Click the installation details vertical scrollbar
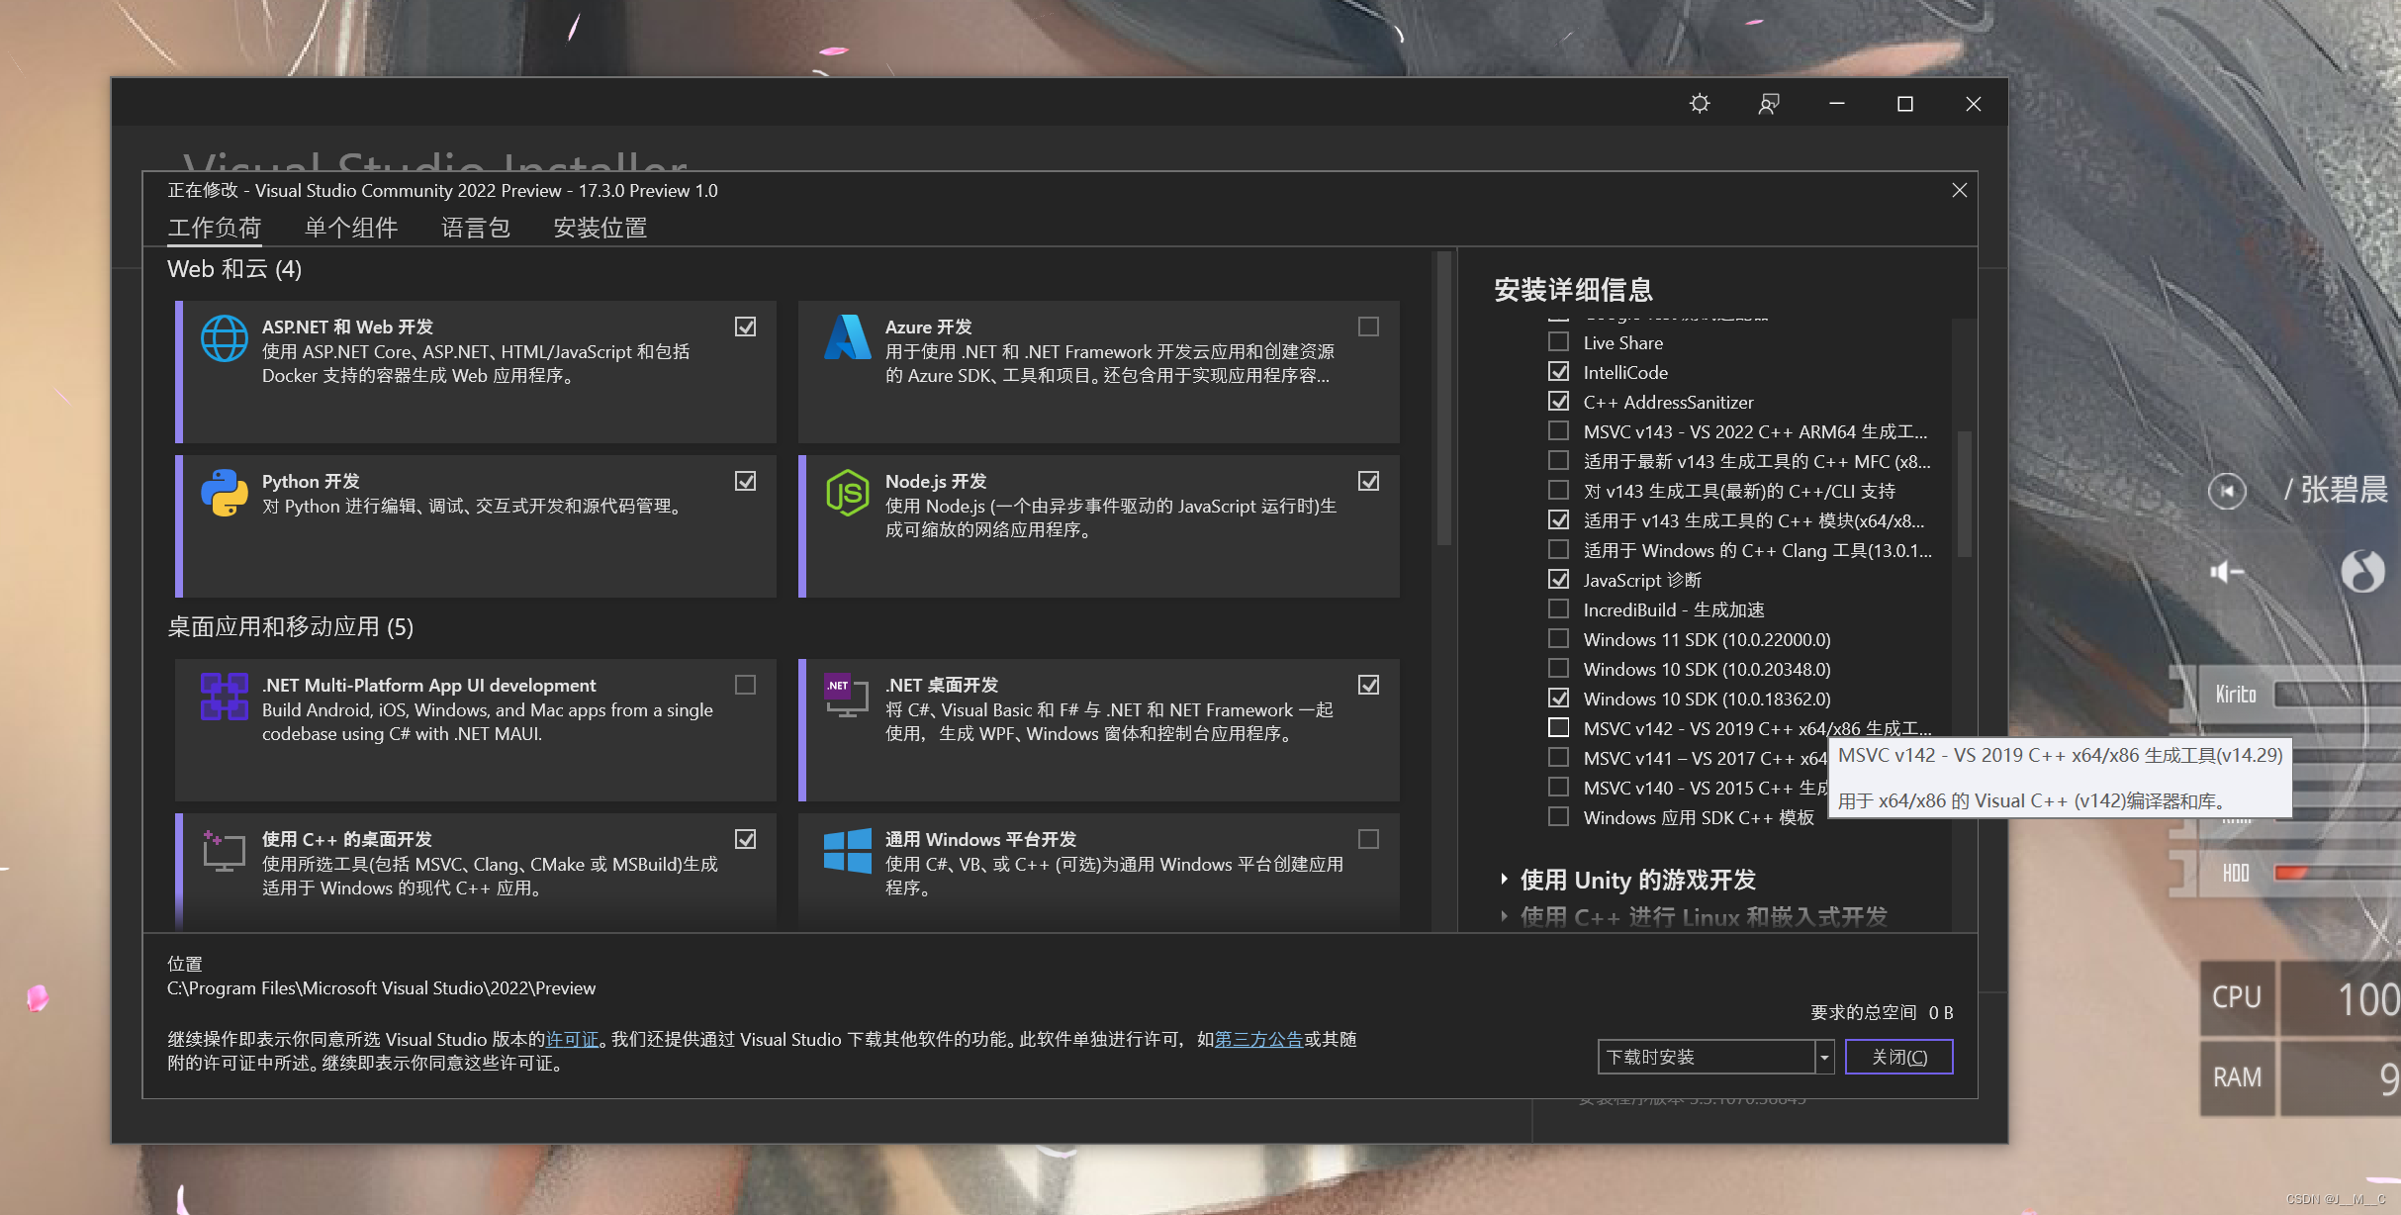The height and width of the screenshot is (1215, 2401). pos(1965,495)
